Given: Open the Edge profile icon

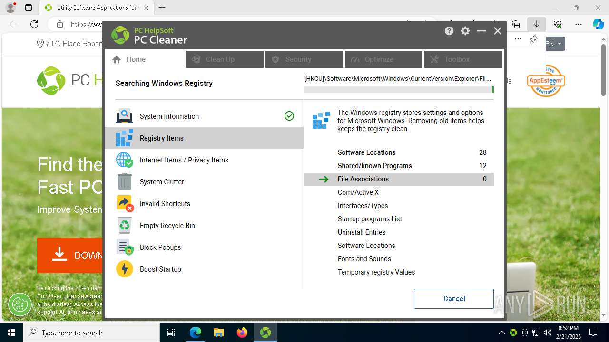Looking at the screenshot, I should click(x=10, y=8).
